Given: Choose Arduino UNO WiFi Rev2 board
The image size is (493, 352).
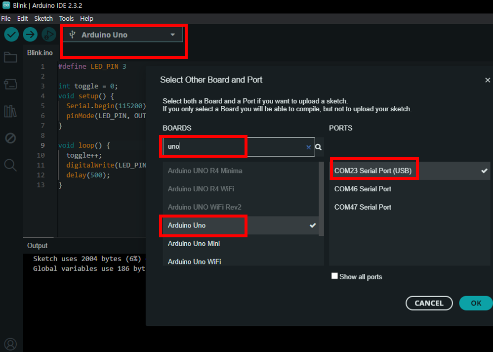Looking at the screenshot, I should [241, 207].
